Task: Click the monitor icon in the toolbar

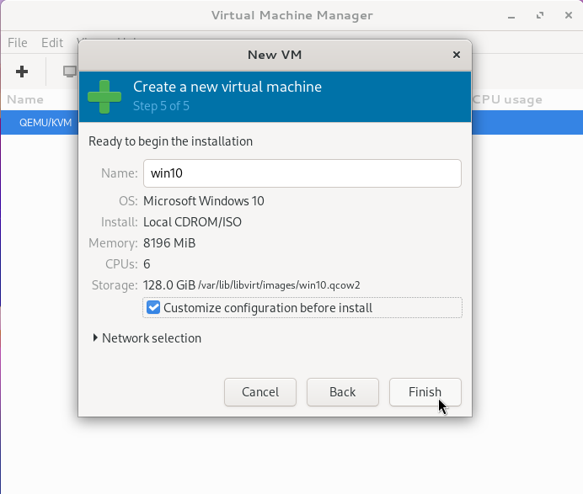Action: tap(70, 72)
